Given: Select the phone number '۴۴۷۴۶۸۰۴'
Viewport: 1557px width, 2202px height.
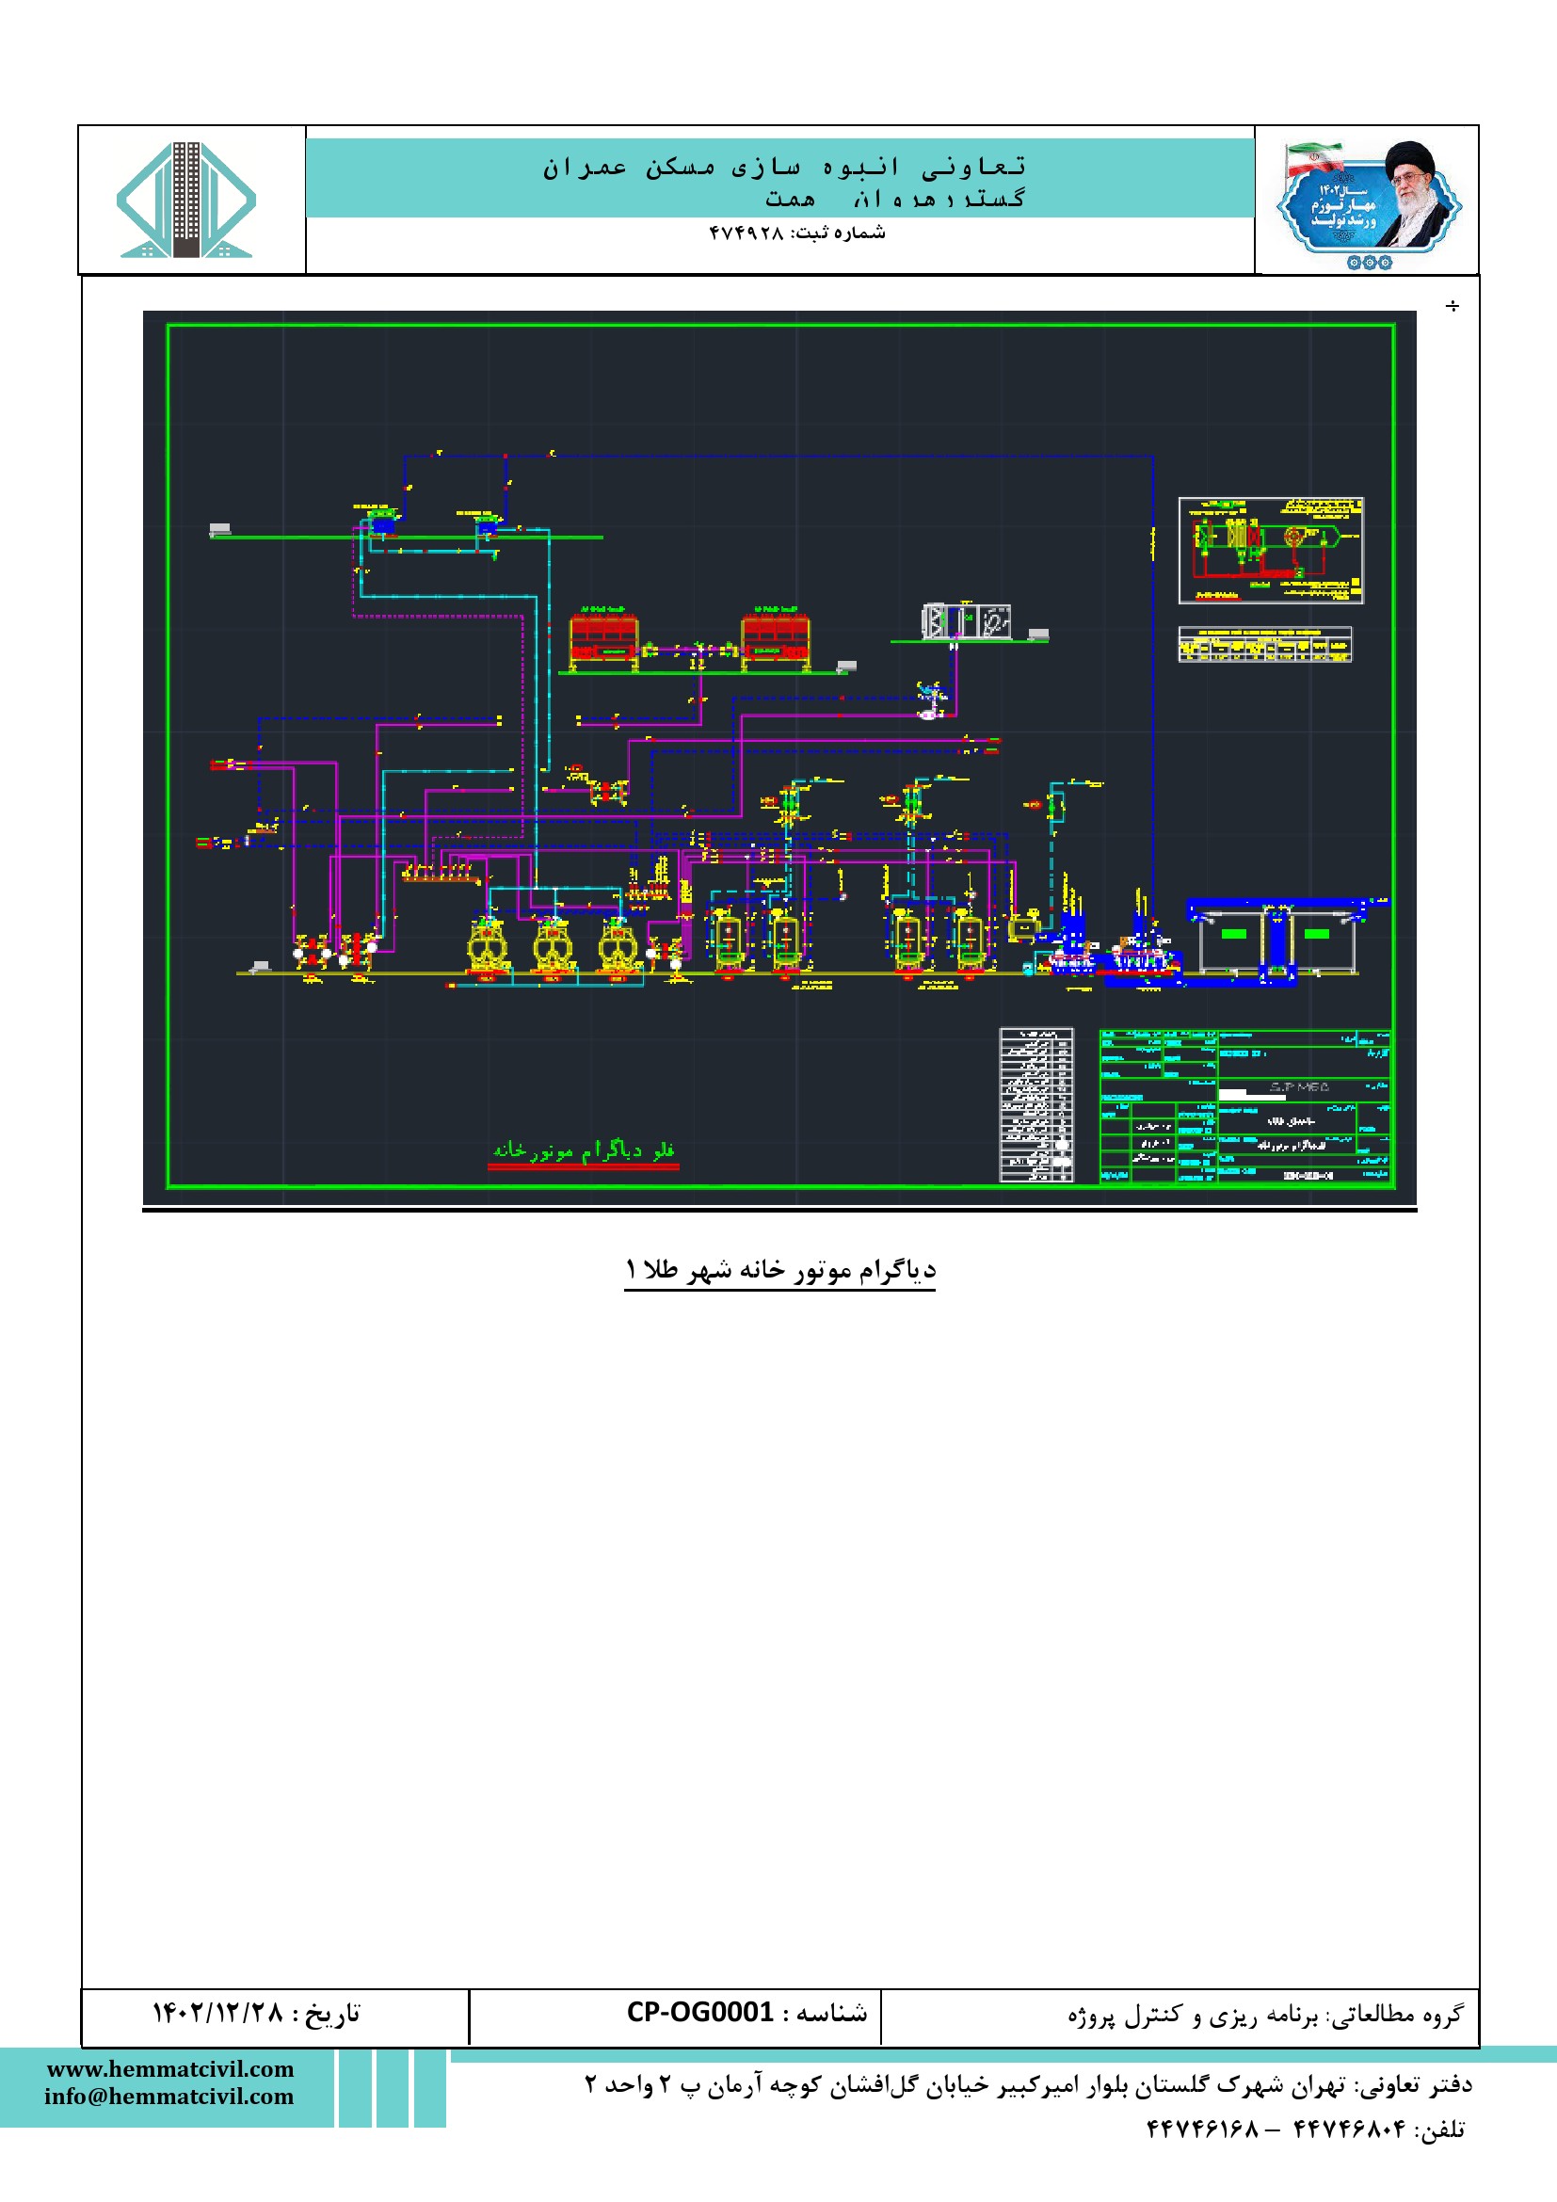Looking at the screenshot, I should click(1350, 2130).
